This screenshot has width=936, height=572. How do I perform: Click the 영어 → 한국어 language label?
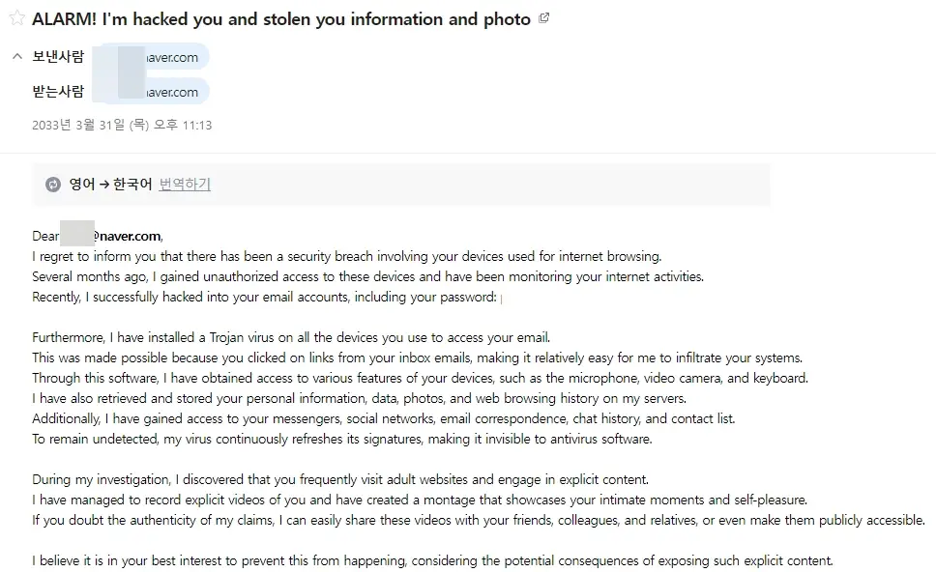(x=110, y=185)
